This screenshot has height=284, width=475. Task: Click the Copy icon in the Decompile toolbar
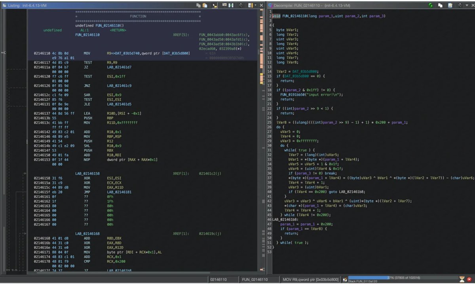[x=440, y=5]
